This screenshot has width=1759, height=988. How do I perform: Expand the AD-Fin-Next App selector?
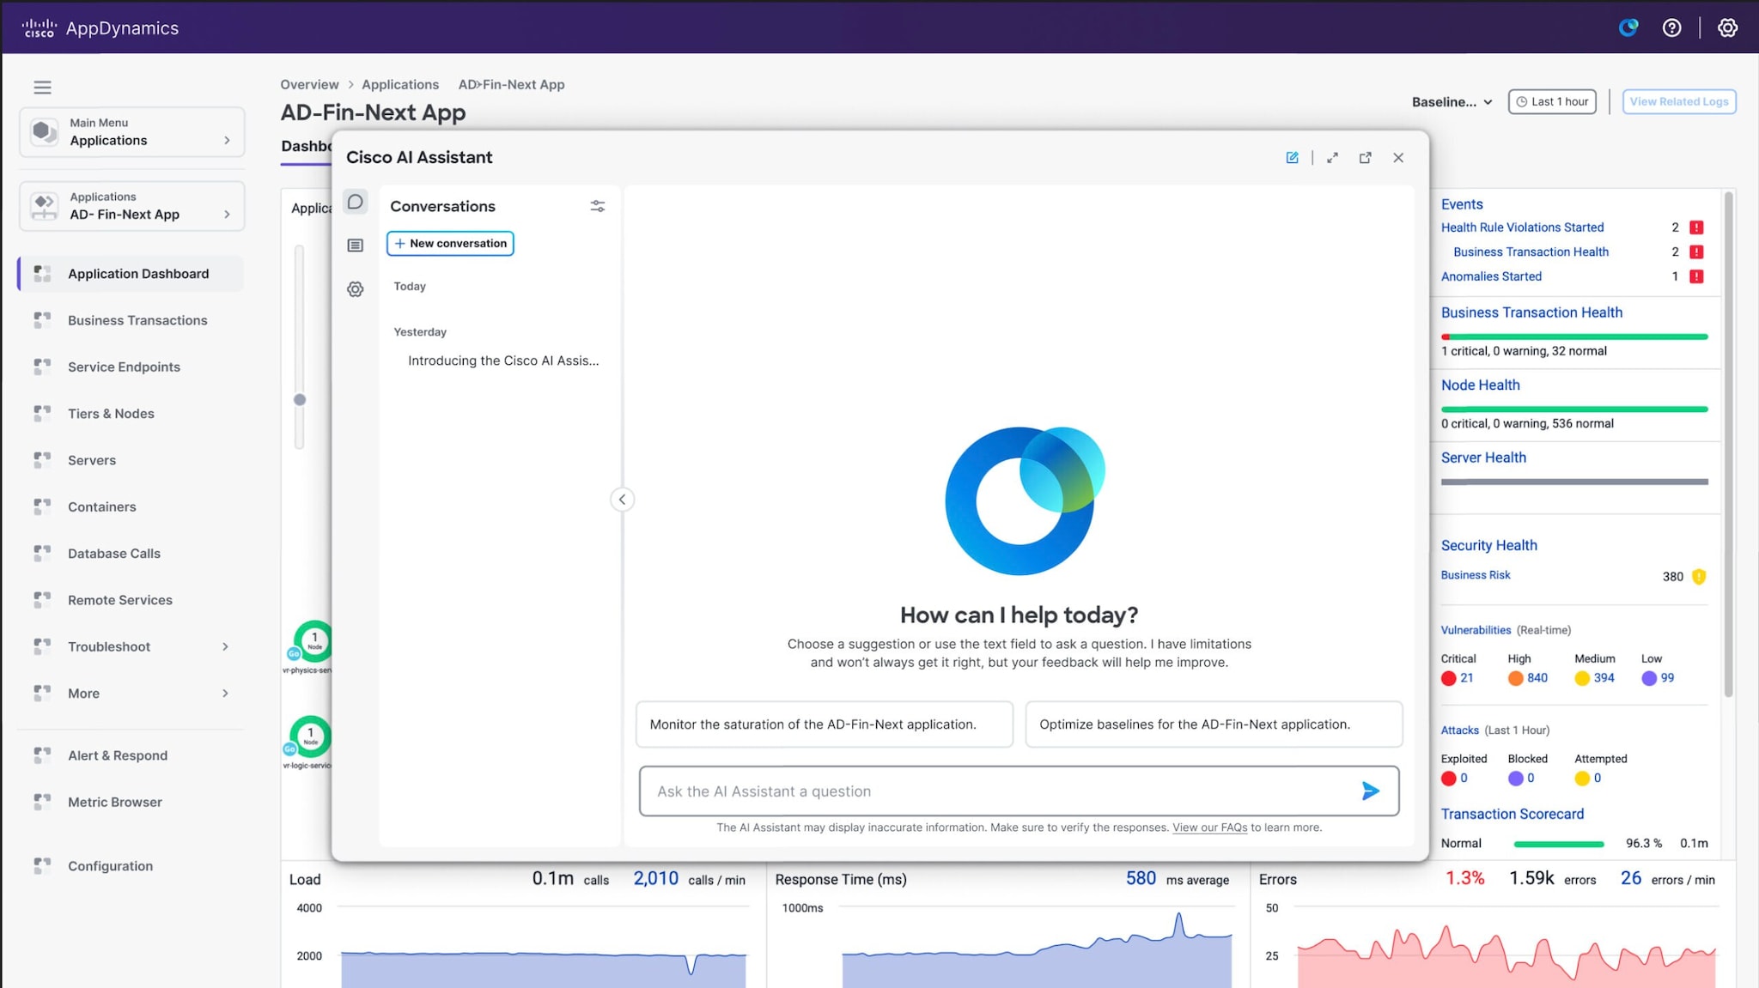click(132, 206)
